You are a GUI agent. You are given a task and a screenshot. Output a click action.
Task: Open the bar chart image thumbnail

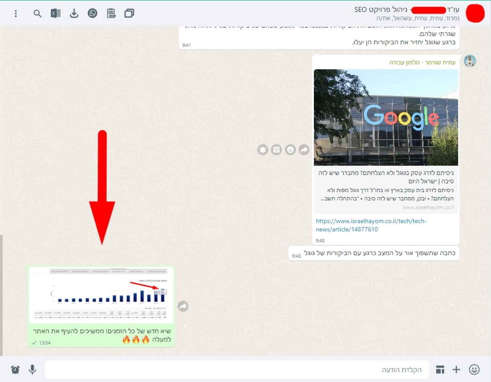pyautogui.click(x=101, y=295)
